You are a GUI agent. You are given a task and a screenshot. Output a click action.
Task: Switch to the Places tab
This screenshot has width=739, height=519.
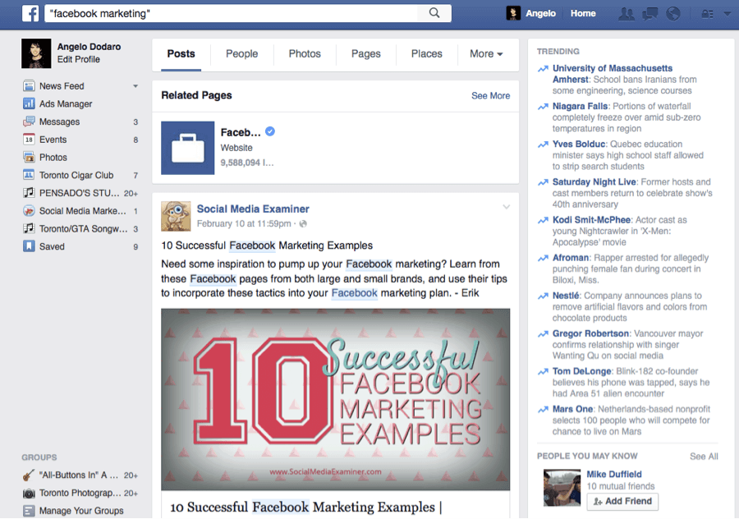(426, 53)
